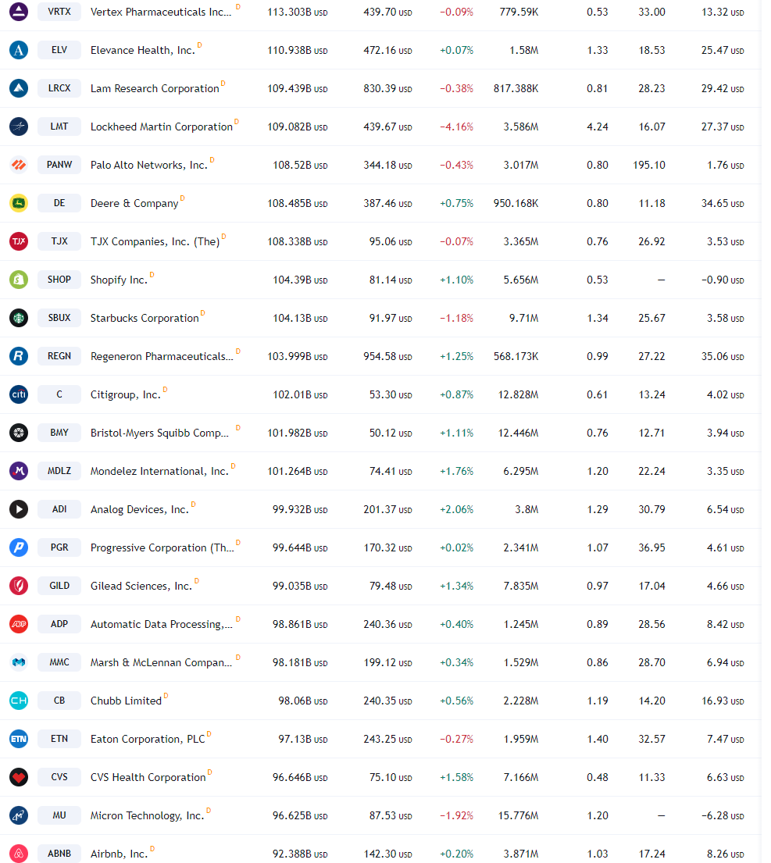Open Deere & Company link

[134, 204]
